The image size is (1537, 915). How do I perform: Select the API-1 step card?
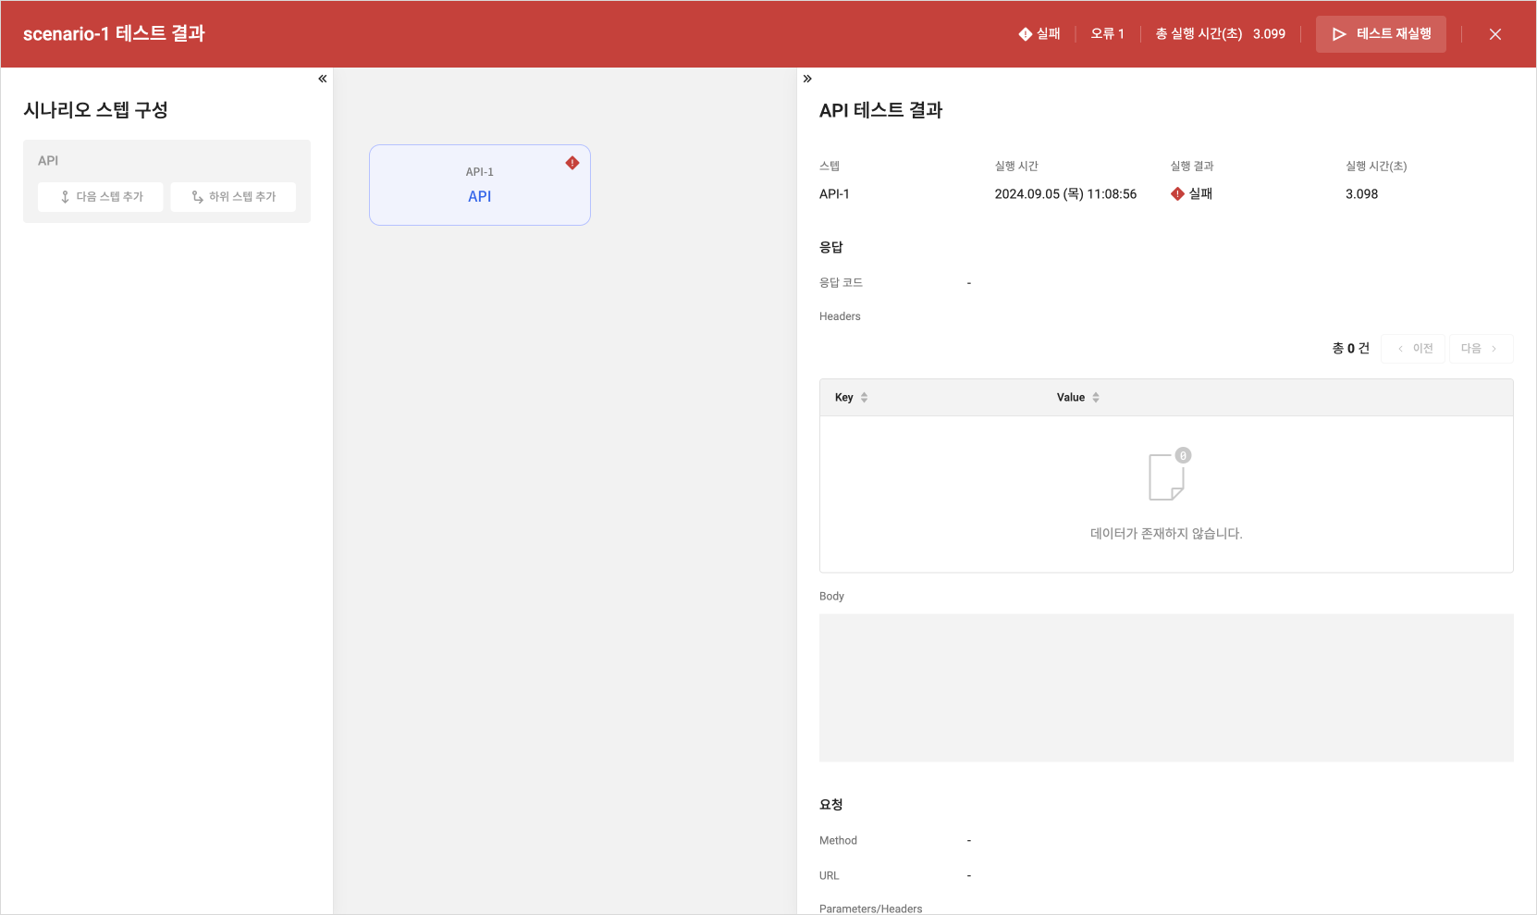(480, 185)
